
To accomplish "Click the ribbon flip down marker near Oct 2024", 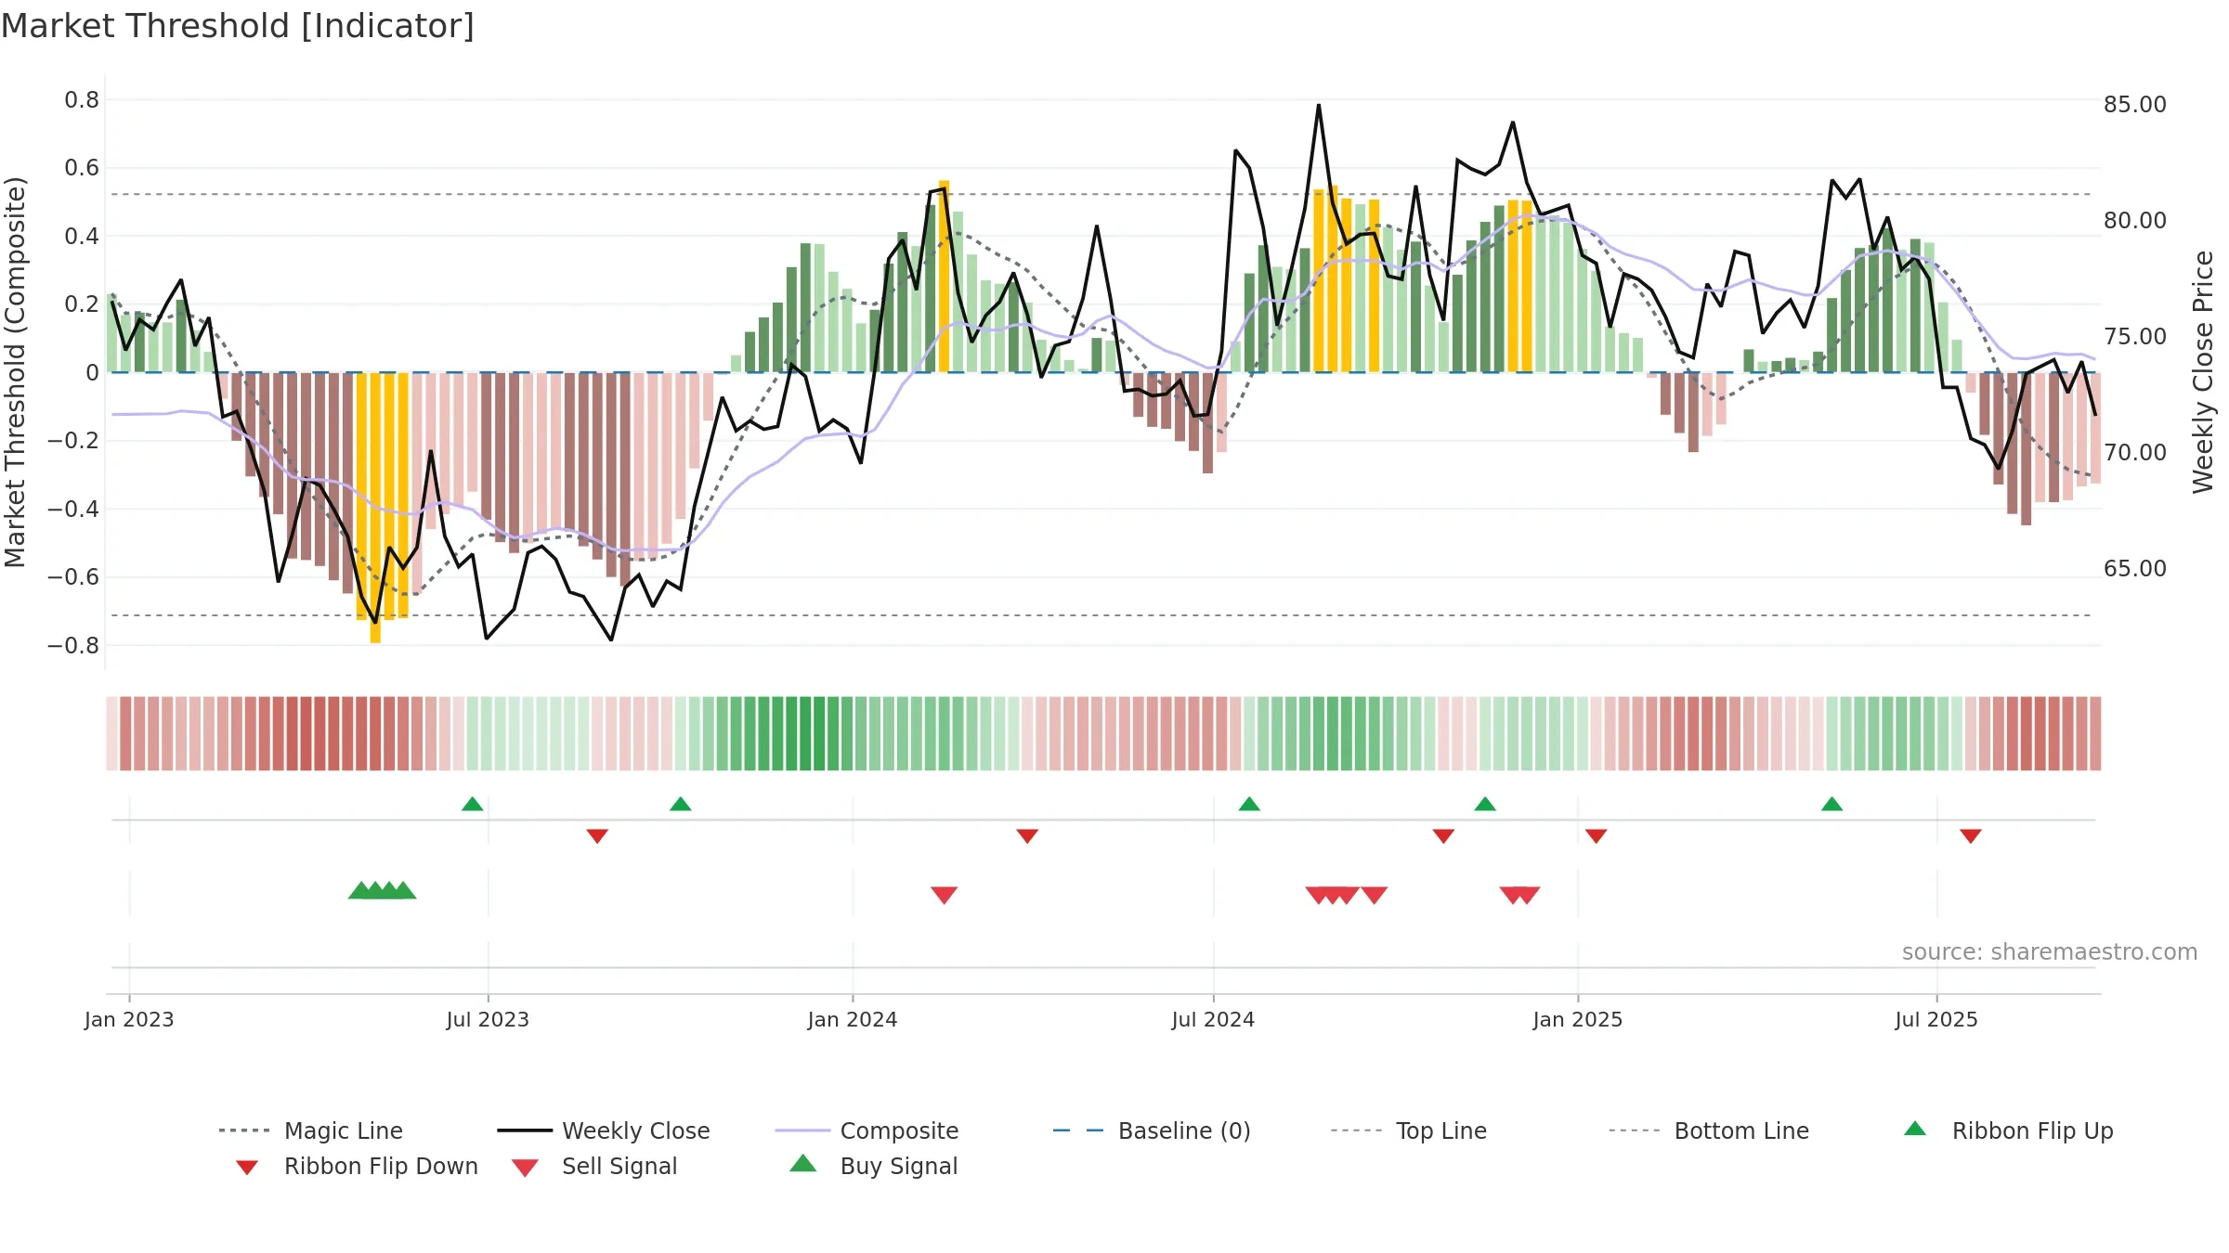I will tap(1443, 836).
